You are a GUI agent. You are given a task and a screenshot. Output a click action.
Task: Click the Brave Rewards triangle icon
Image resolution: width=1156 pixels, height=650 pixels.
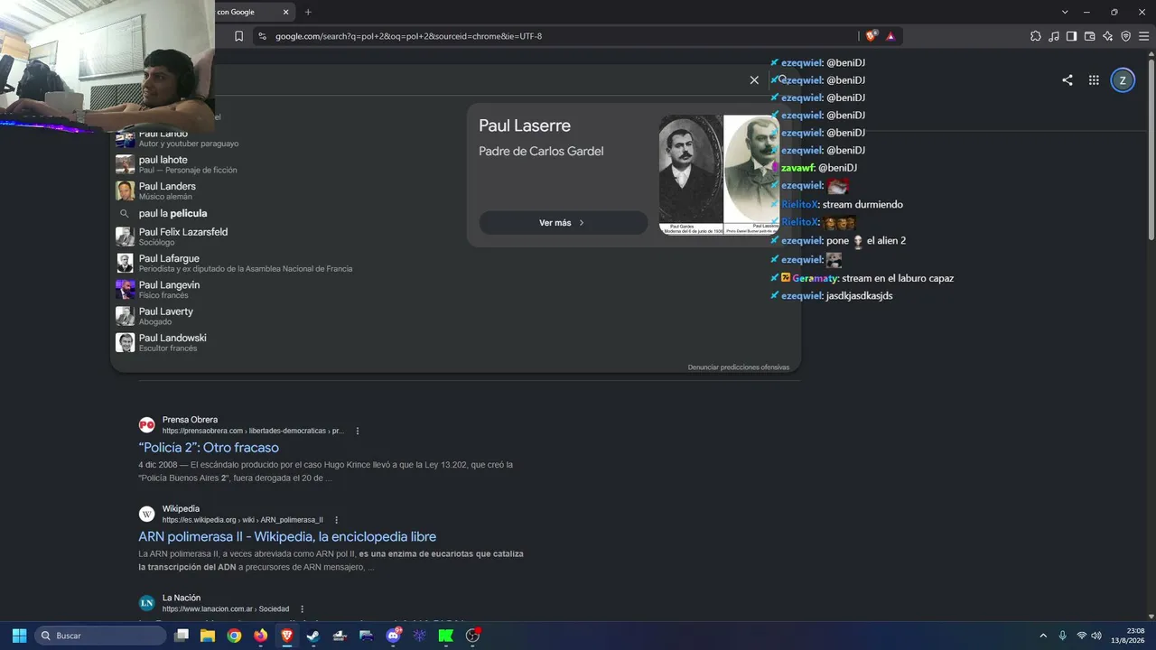tap(890, 36)
